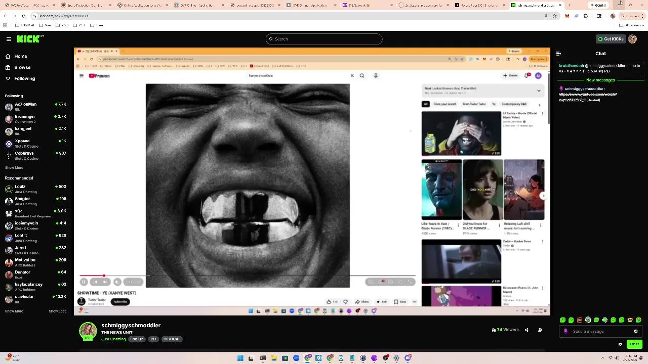This screenshot has height=364, width=648.
Task: Go back with the browser back arrow
Action: 6,16
